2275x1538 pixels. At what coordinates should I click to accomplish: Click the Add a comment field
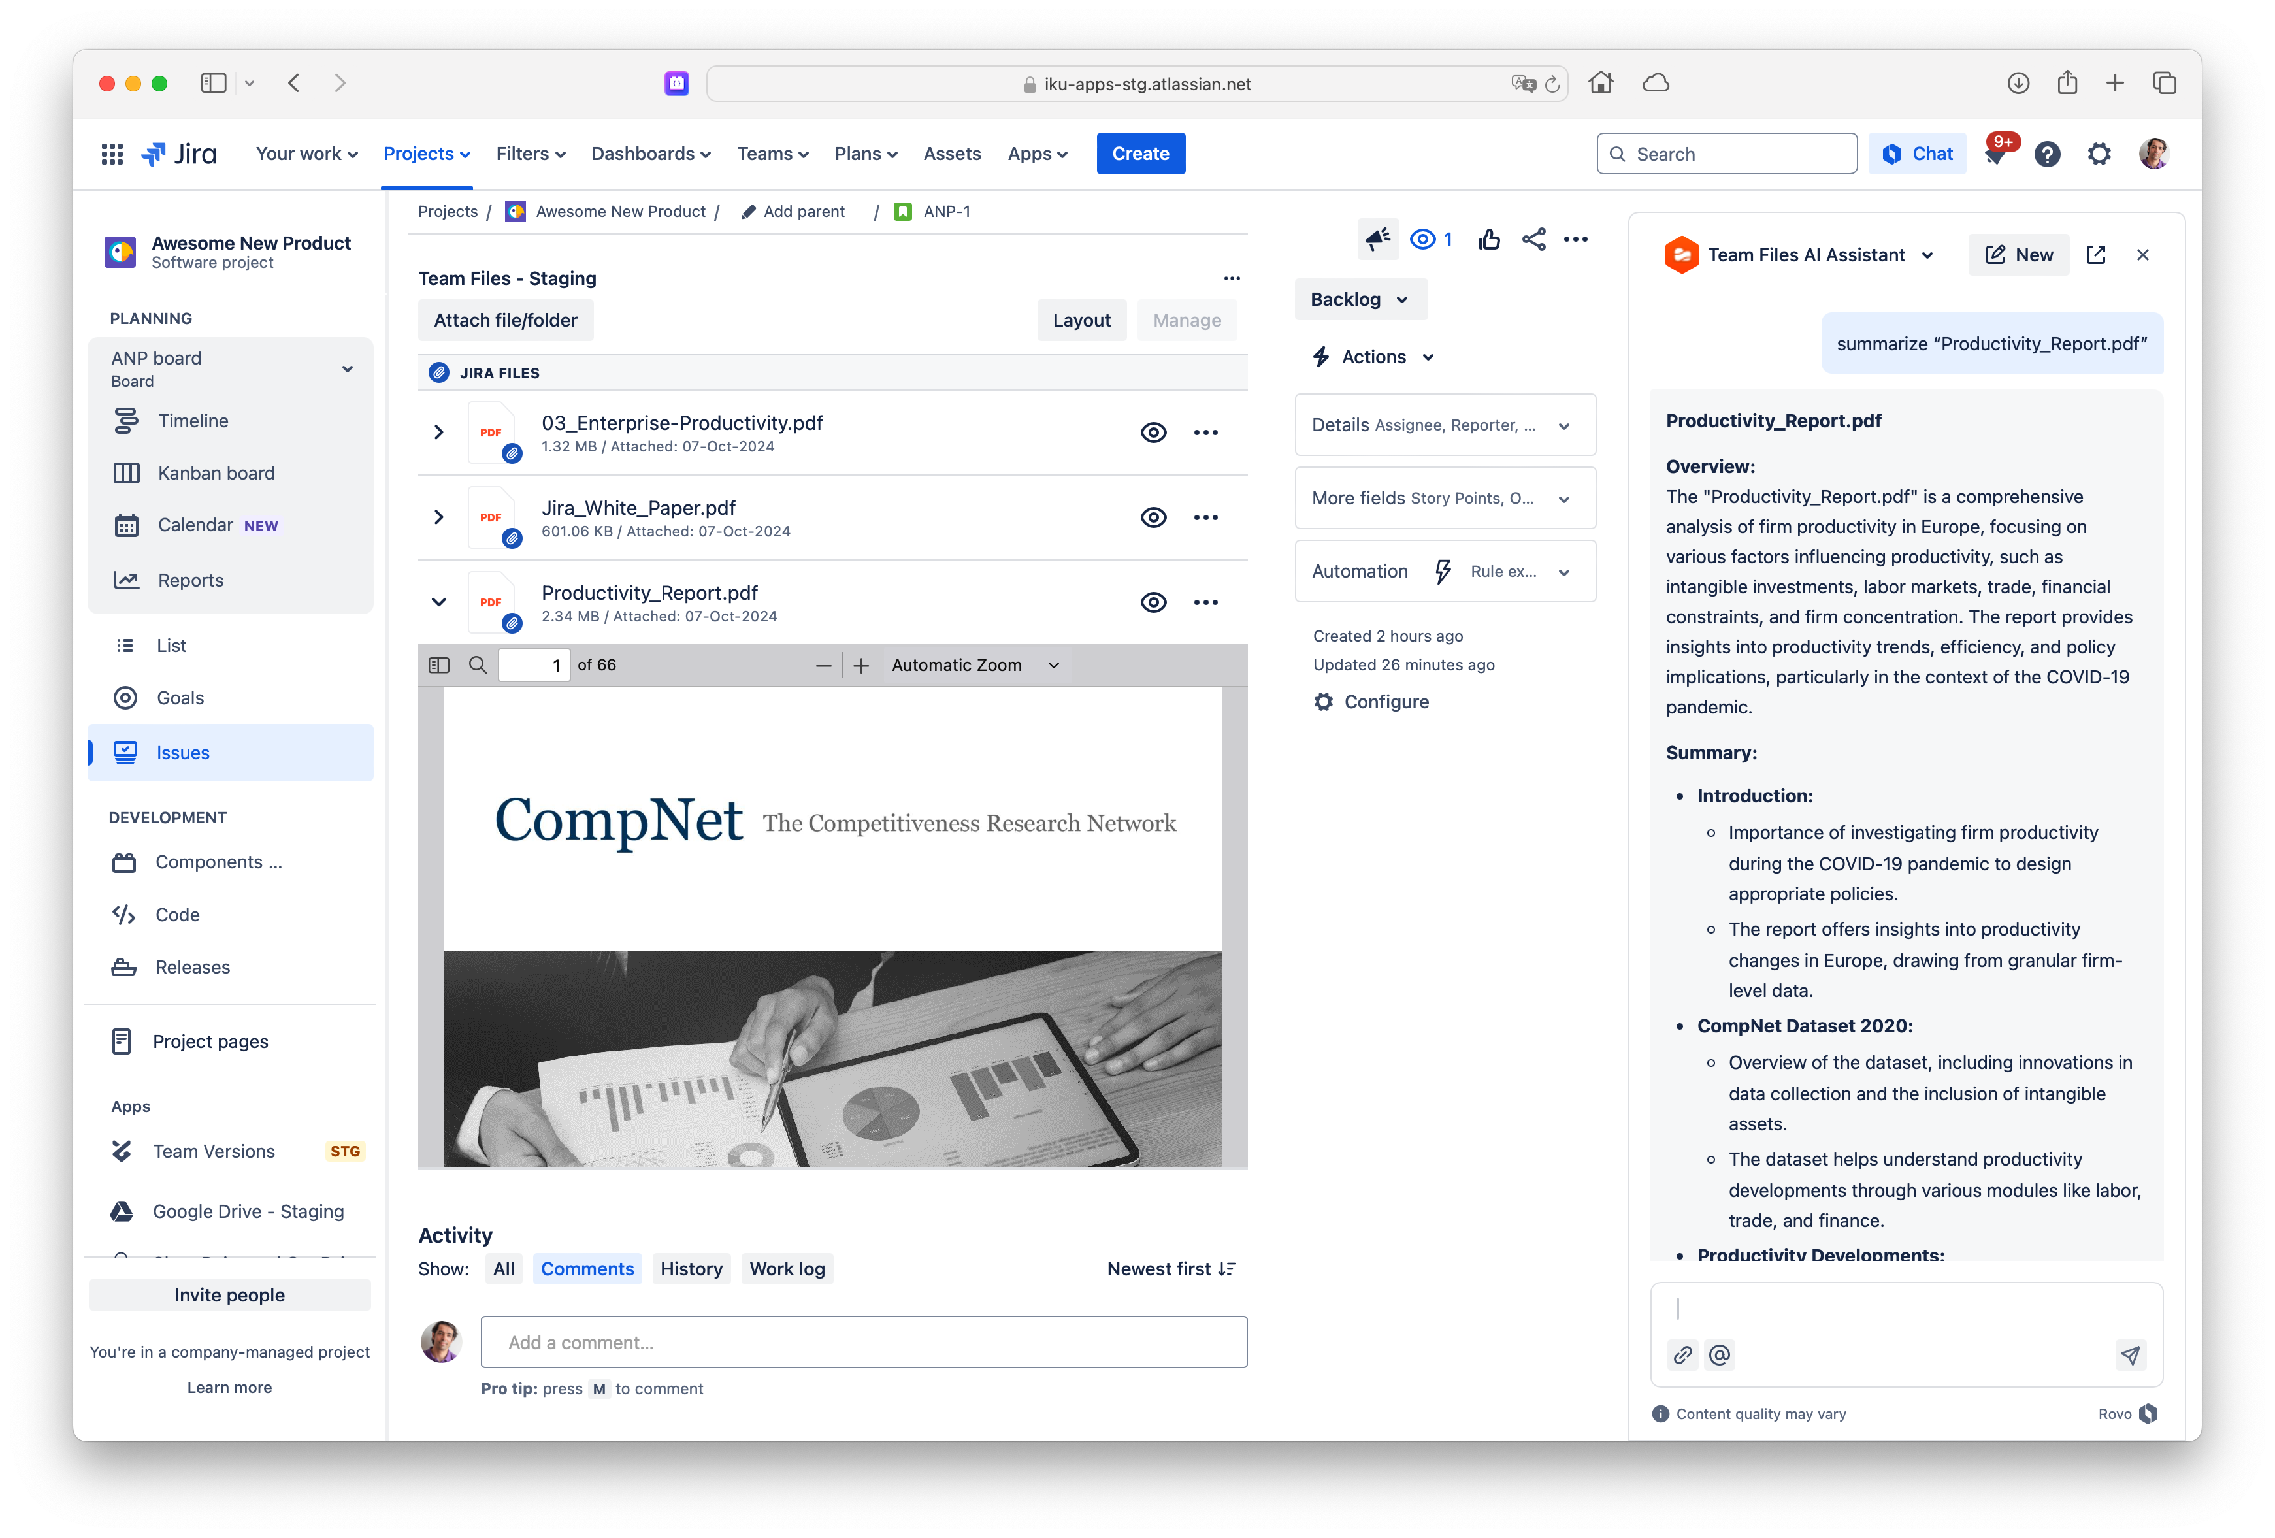click(863, 1342)
